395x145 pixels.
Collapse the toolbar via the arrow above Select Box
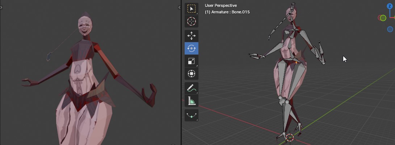pos(180,7)
